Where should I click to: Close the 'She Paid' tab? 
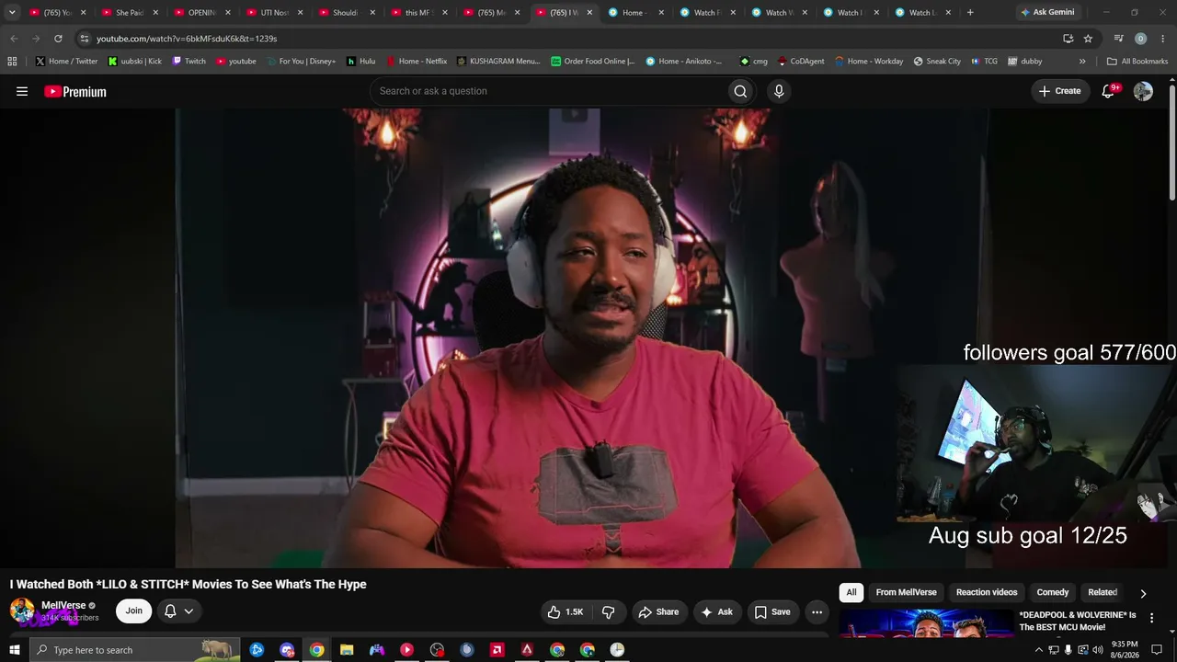click(155, 13)
